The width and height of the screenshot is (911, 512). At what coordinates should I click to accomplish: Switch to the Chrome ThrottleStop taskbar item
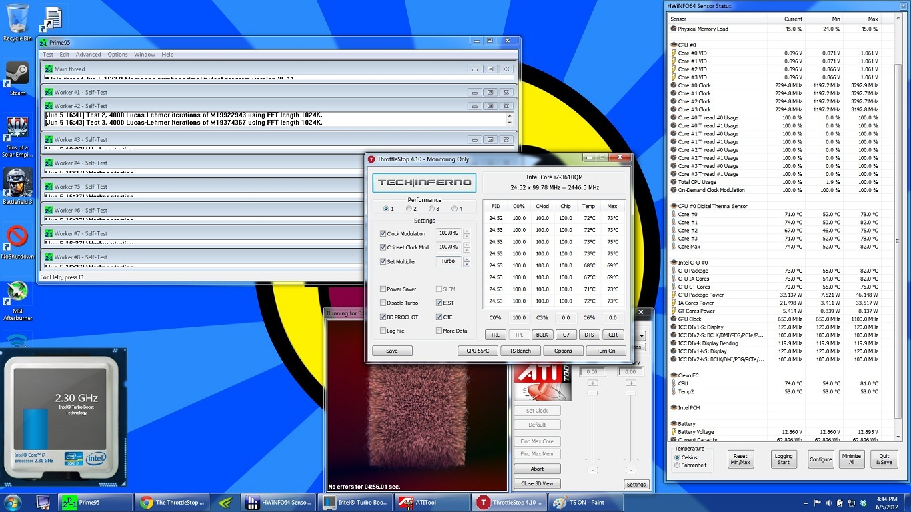coord(173,502)
